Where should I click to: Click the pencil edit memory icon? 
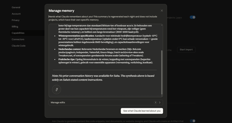(x=57, y=89)
